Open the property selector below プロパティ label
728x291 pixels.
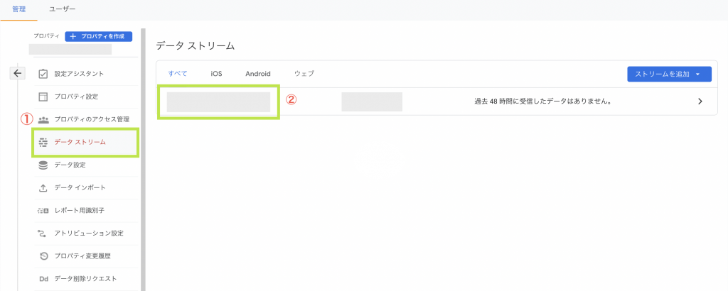pyautogui.click(x=70, y=50)
